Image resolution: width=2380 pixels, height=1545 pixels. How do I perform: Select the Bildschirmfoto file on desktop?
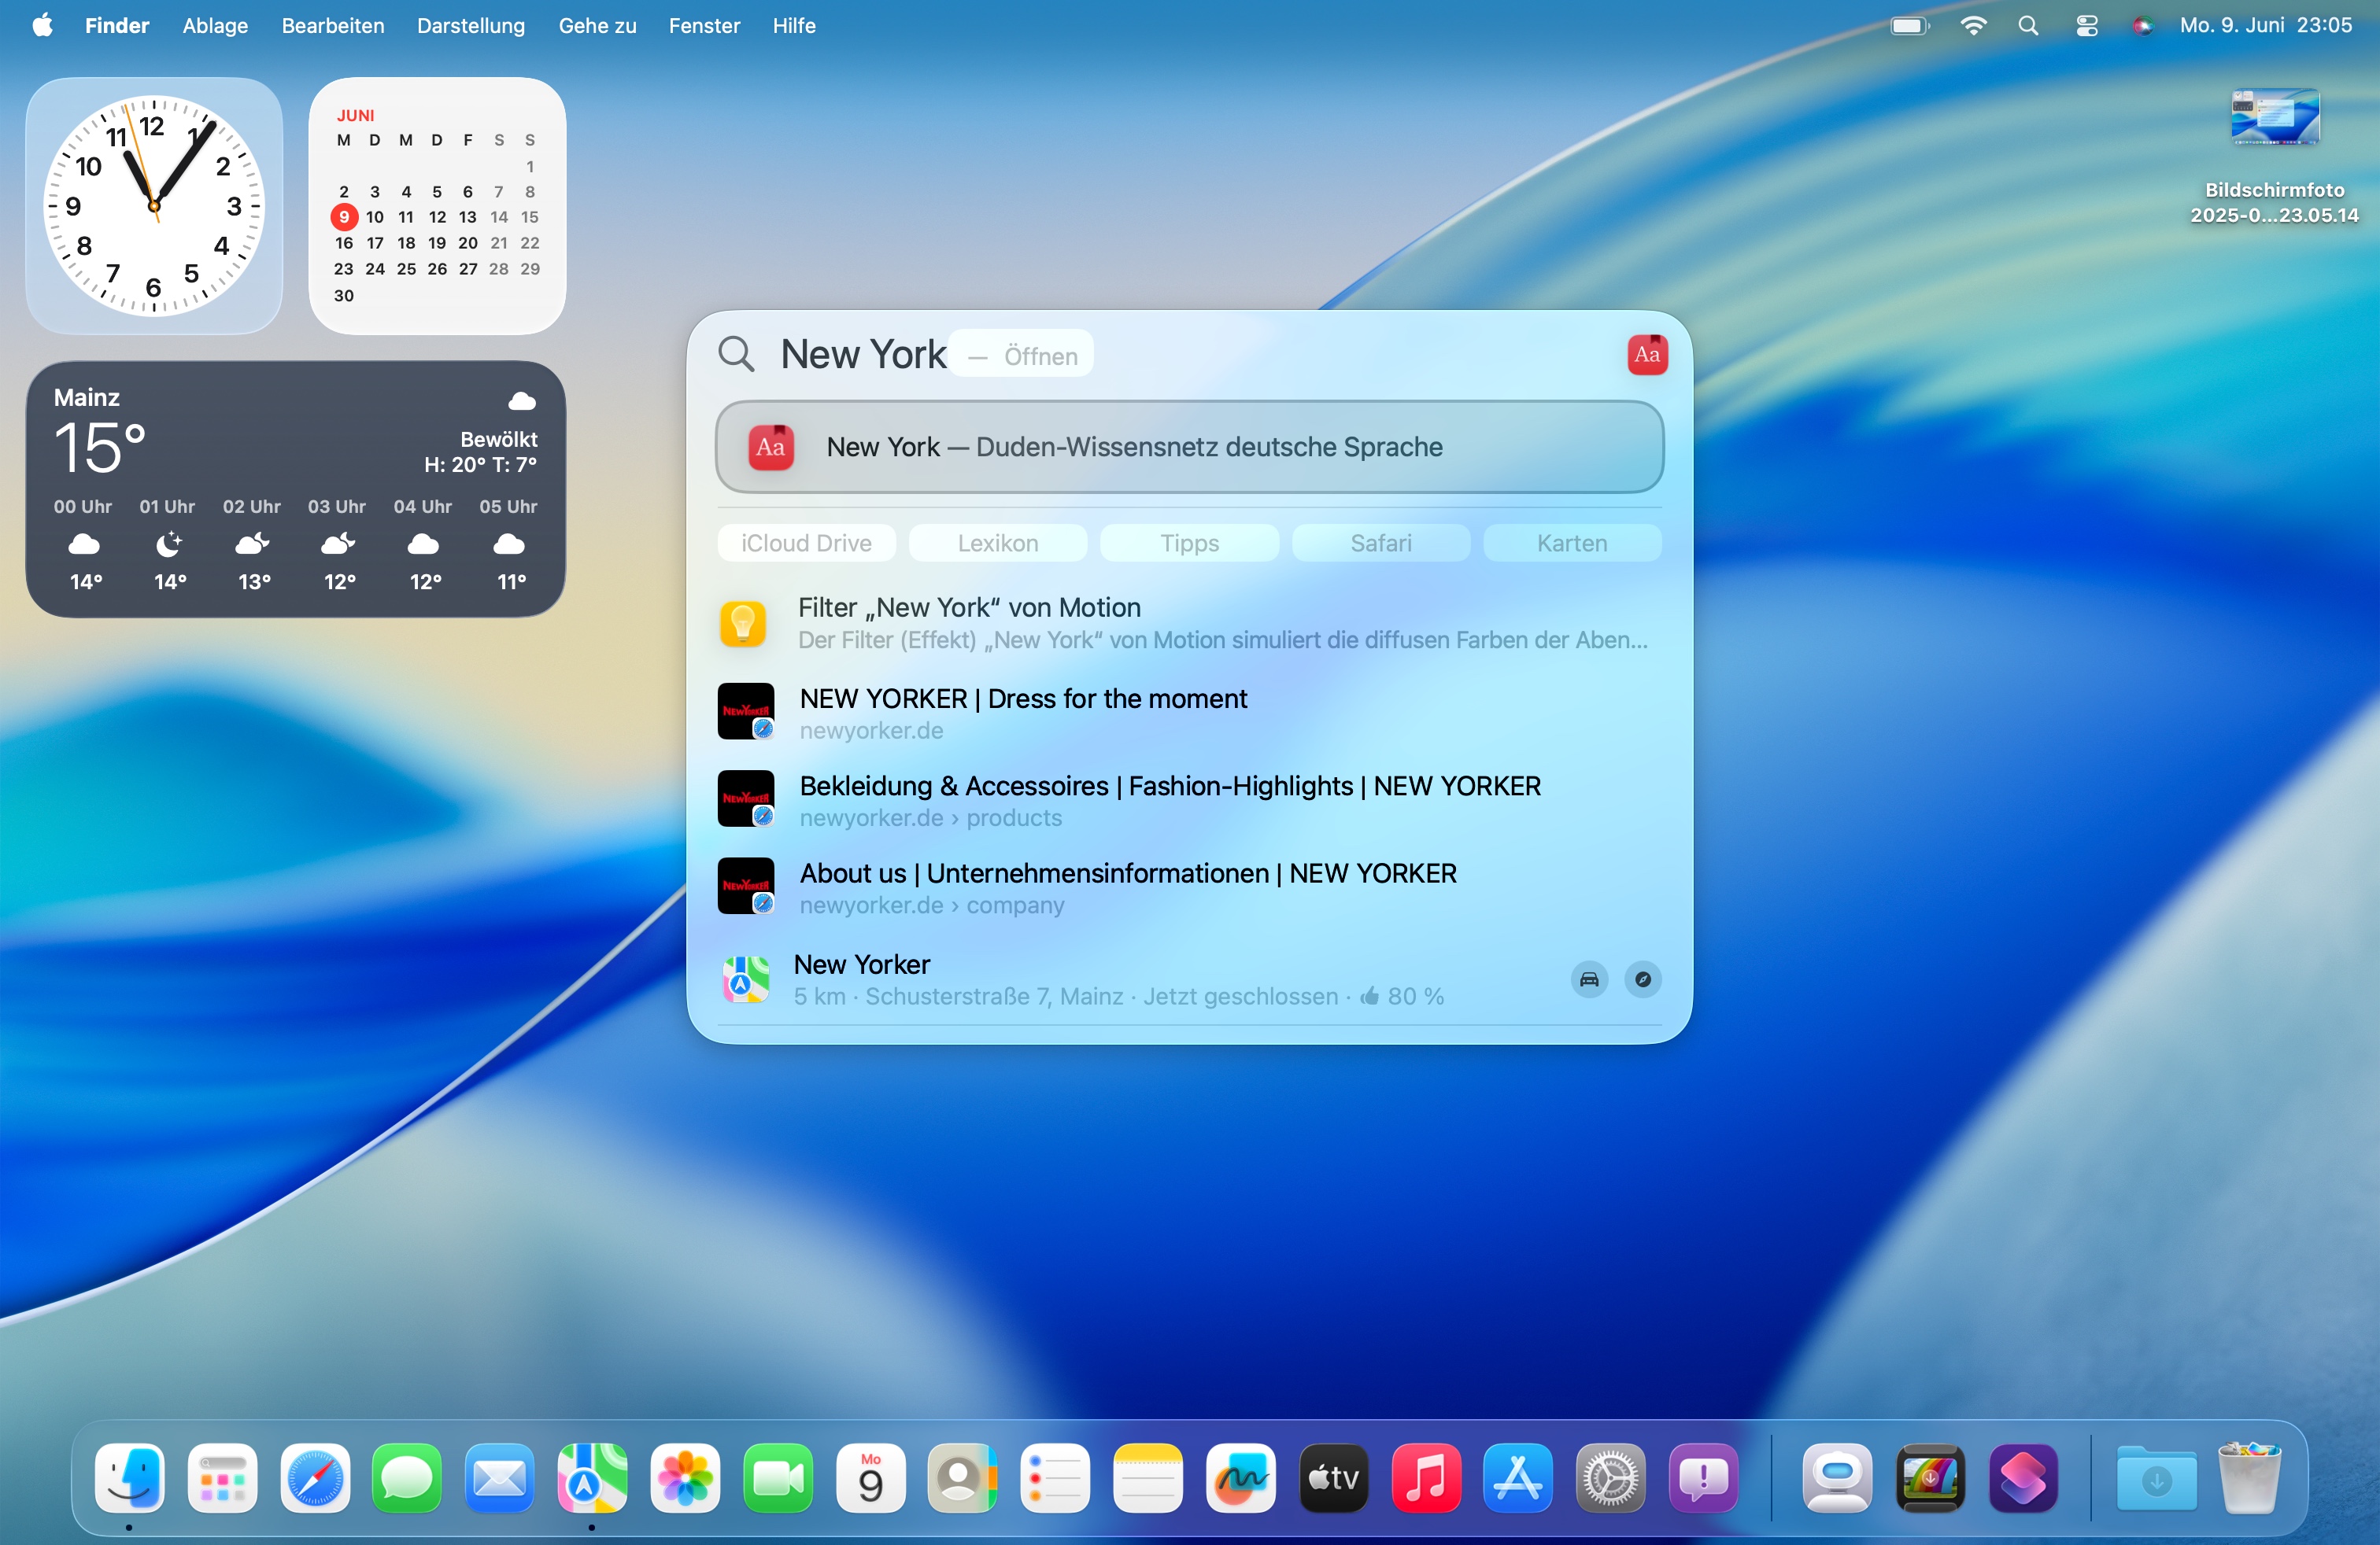pyautogui.click(x=2274, y=156)
